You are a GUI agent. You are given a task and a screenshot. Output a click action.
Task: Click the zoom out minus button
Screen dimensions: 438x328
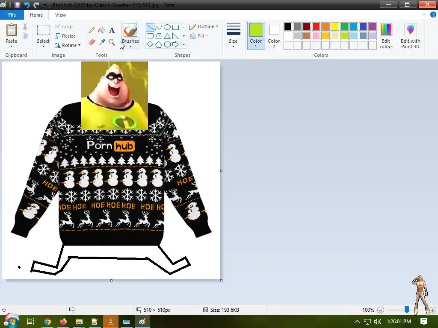[x=380, y=310]
